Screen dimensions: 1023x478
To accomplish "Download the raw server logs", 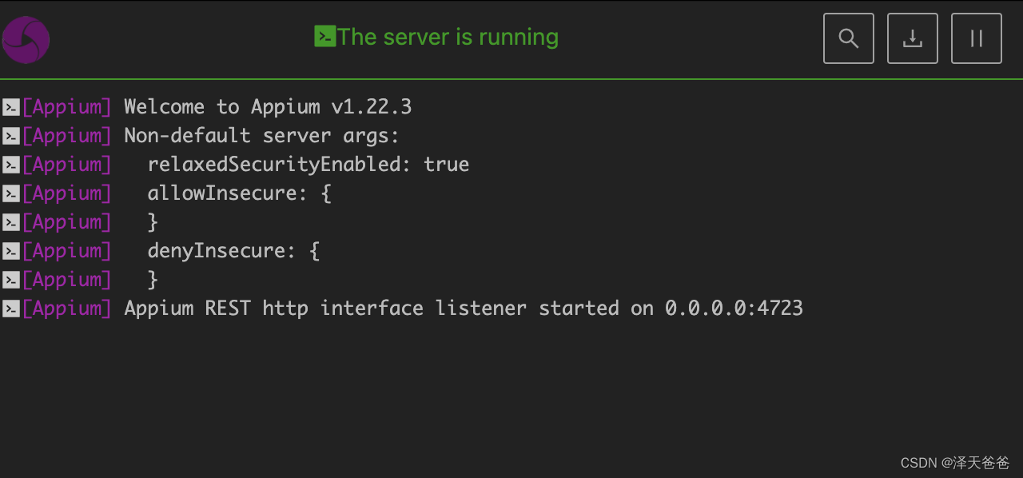I will [x=913, y=38].
